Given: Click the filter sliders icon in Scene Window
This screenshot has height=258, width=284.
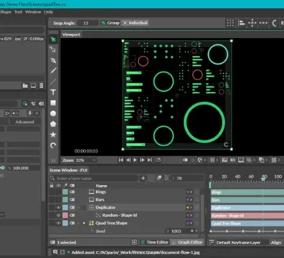Looking at the screenshot, I should pos(166,178).
